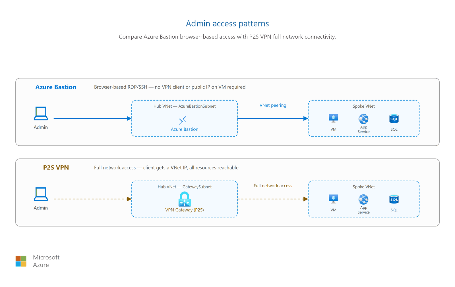Click the Admin laptop icon in P2S VPN section

(x=41, y=194)
